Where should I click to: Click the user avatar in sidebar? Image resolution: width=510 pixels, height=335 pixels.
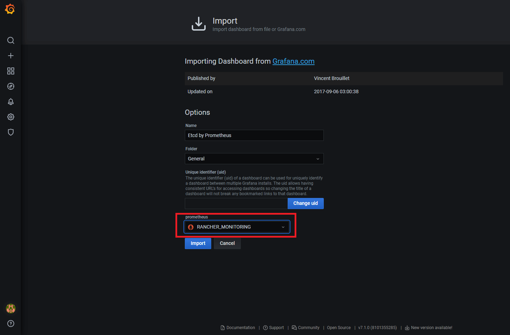[11, 308]
